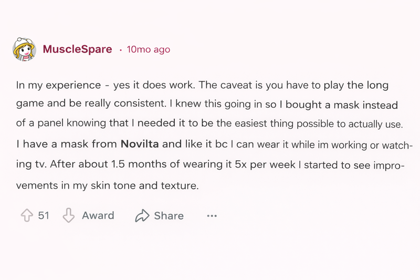Click the Share text label

169,215
